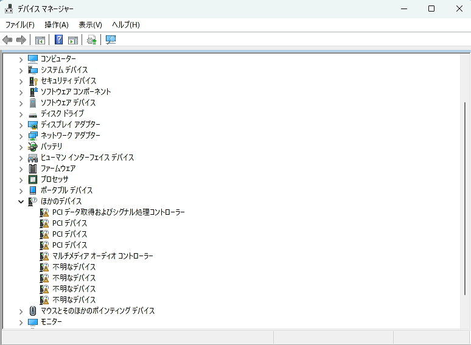
Task: Select the ソフトウェア デバイス label
Action: [68, 103]
